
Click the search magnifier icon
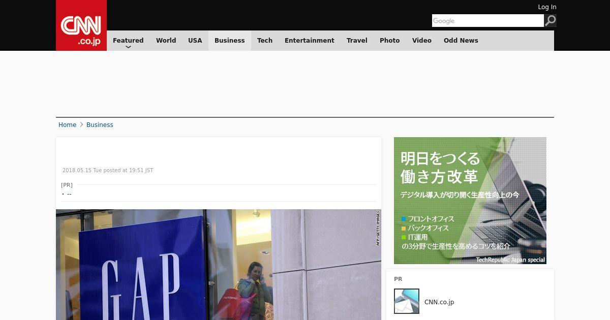(551, 20)
